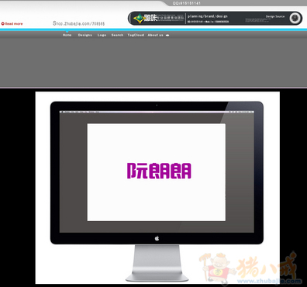This screenshot has height=287, width=307.
Task: Click the red Read more bullet icon
Action: click(3, 24)
